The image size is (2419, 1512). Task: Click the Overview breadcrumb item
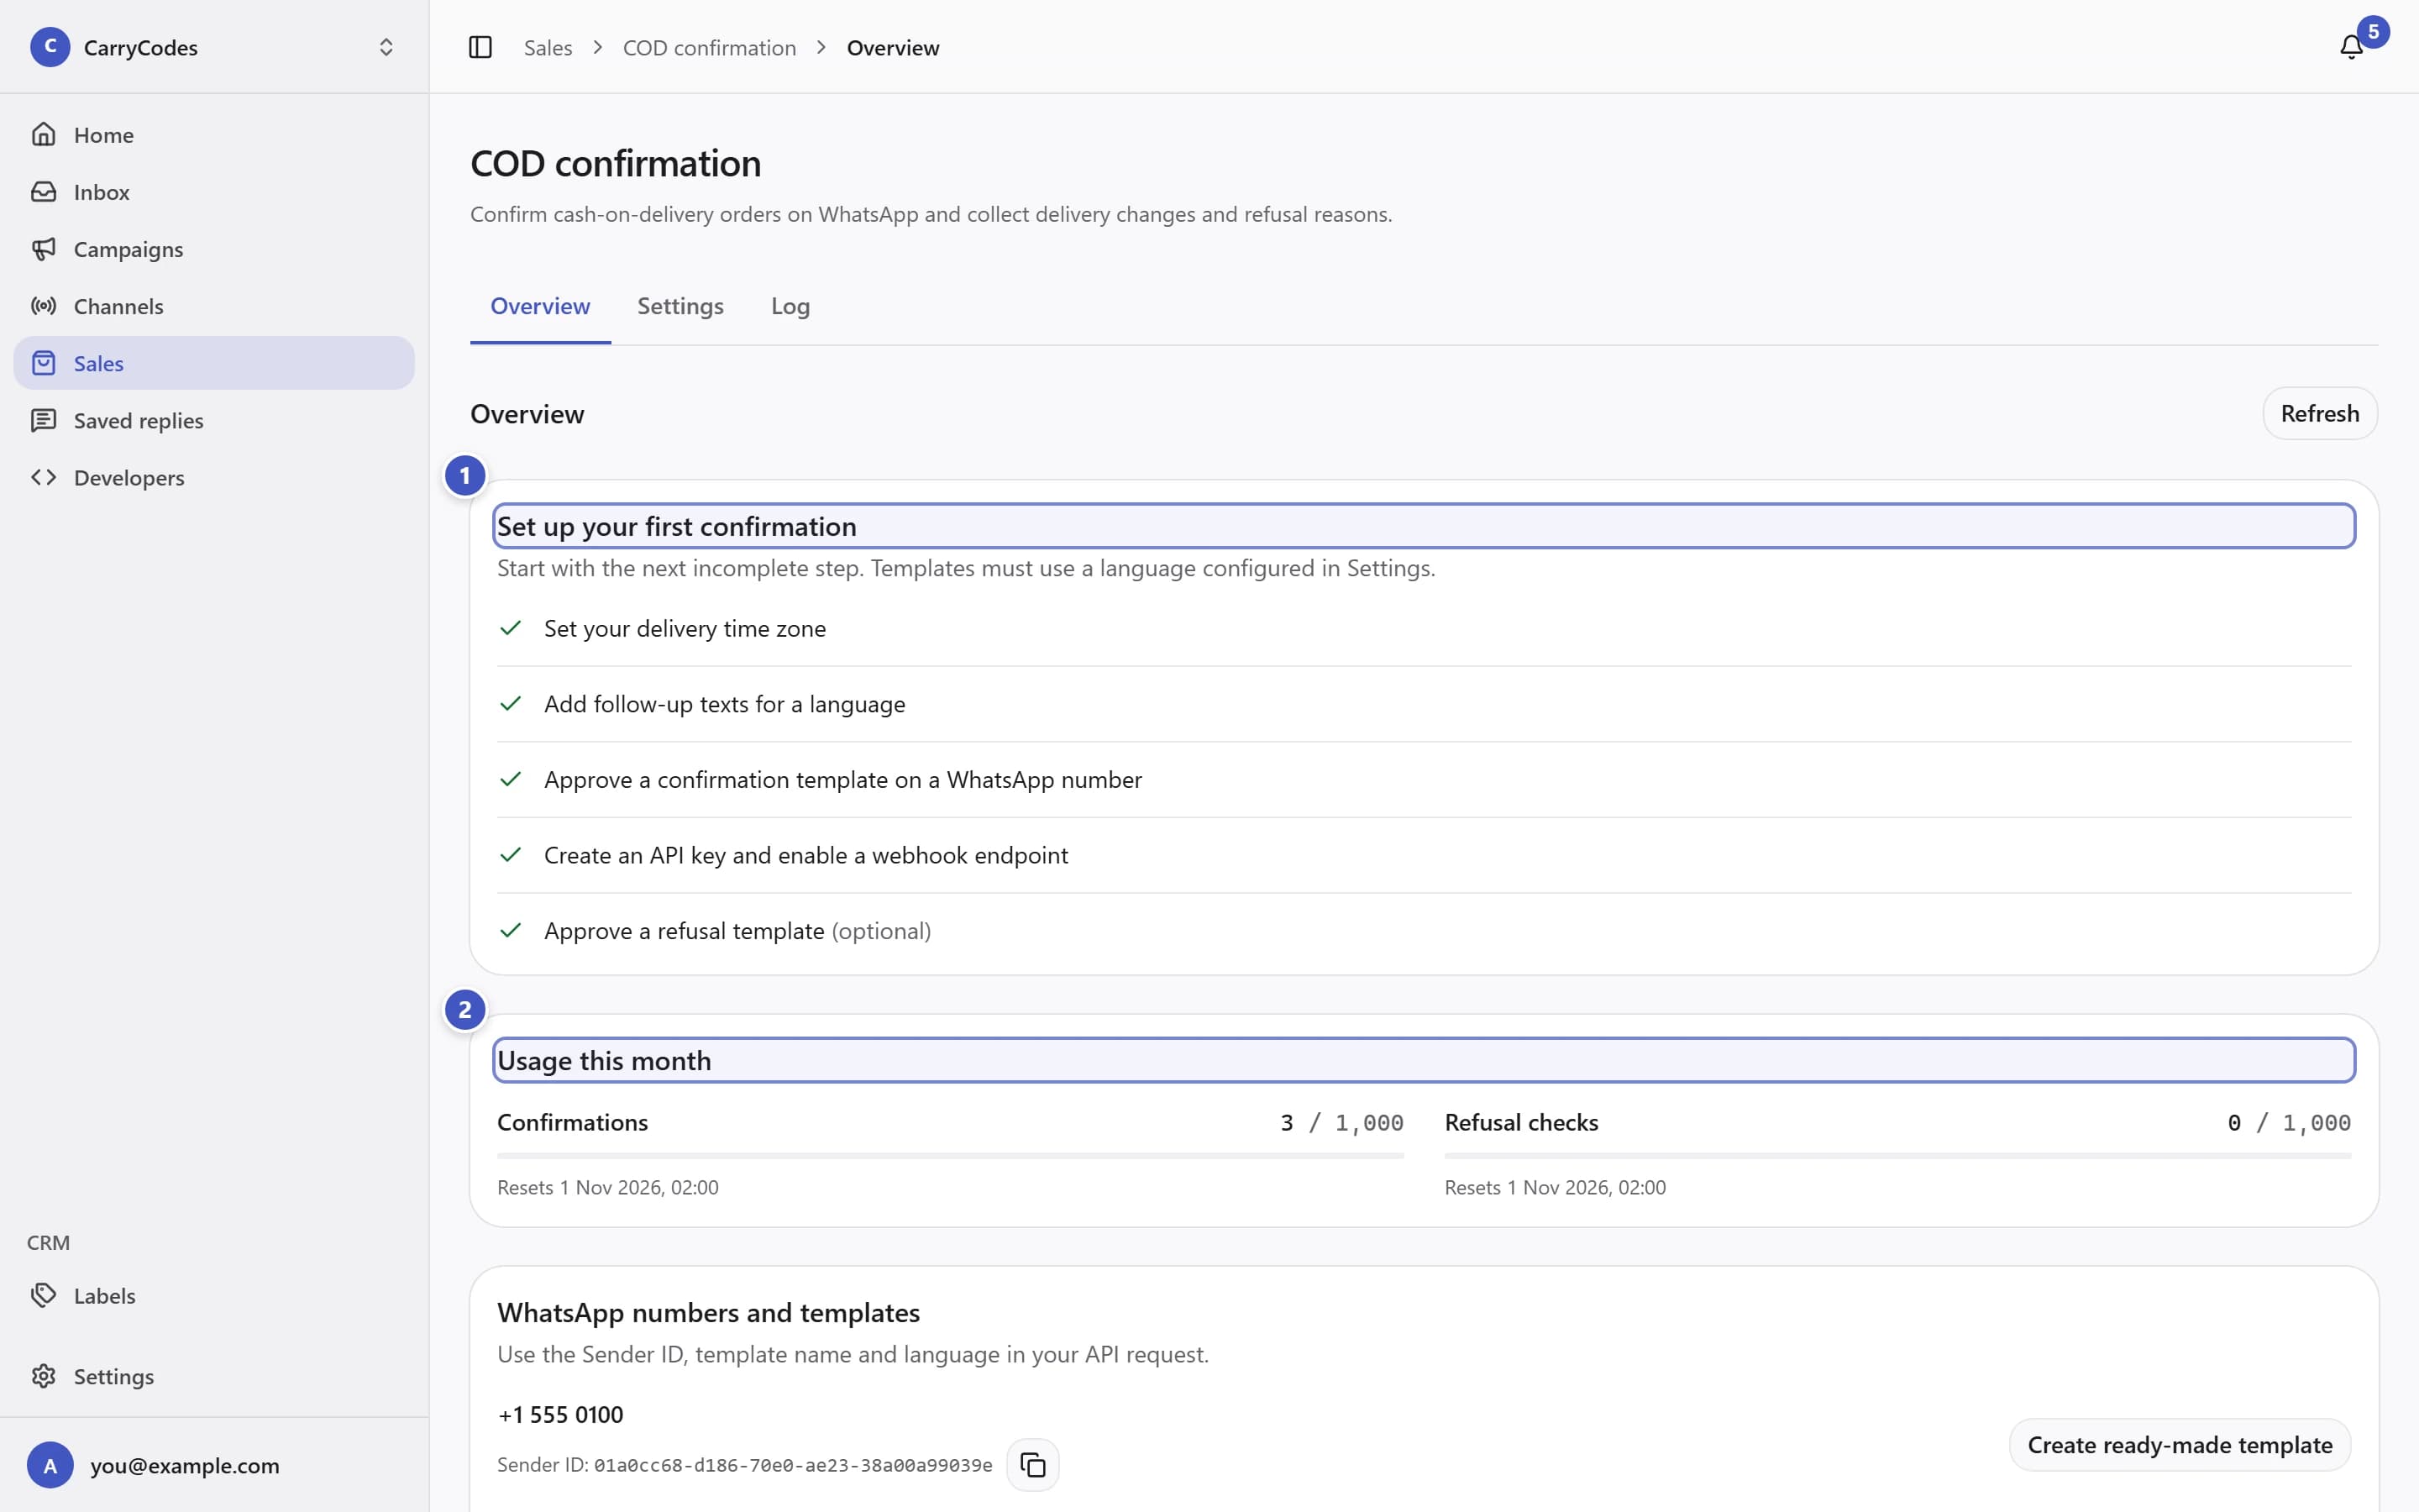pyautogui.click(x=893, y=48)
